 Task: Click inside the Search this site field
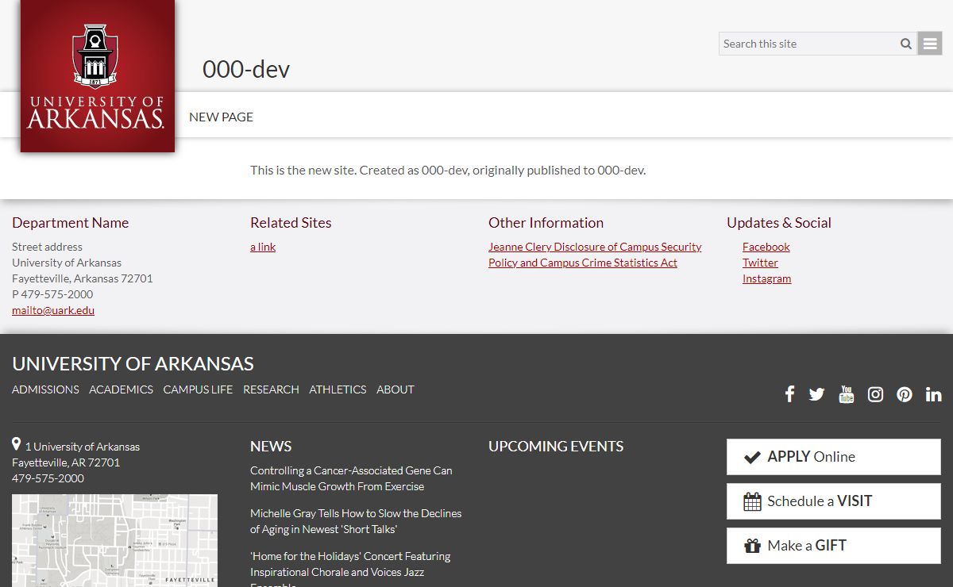(806, 44)
